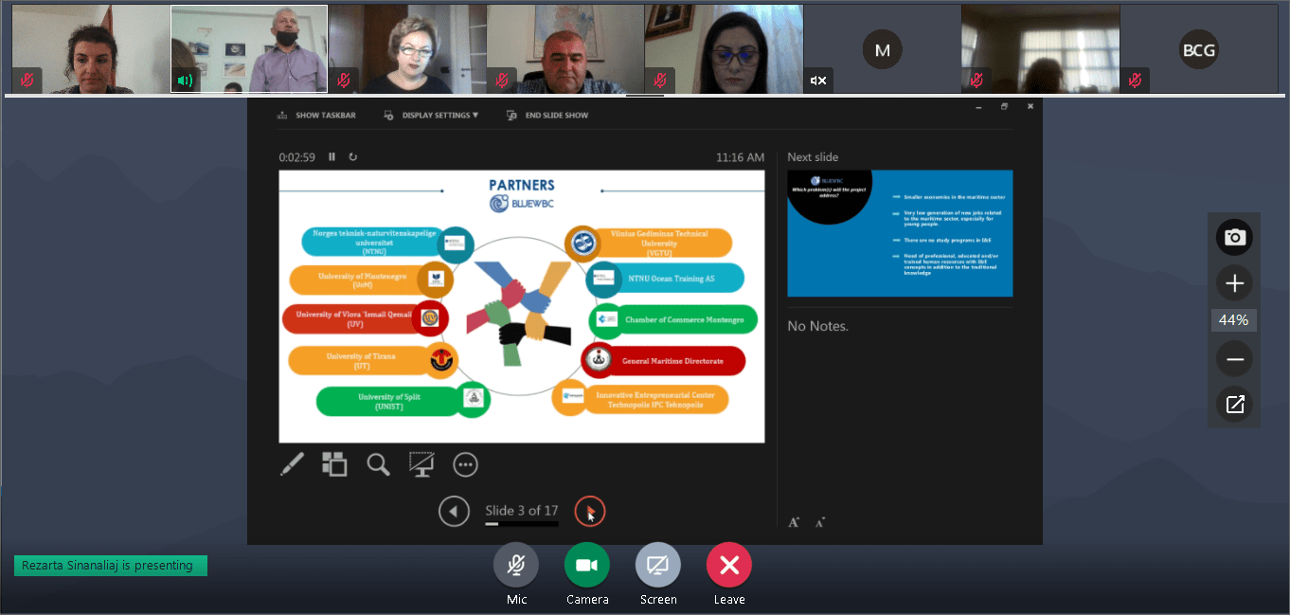Viewport: 1290px width, 615px height.
Task: Click the 'Rezarta Sinanalaj is presenting' banner
Action: (111, 566)
